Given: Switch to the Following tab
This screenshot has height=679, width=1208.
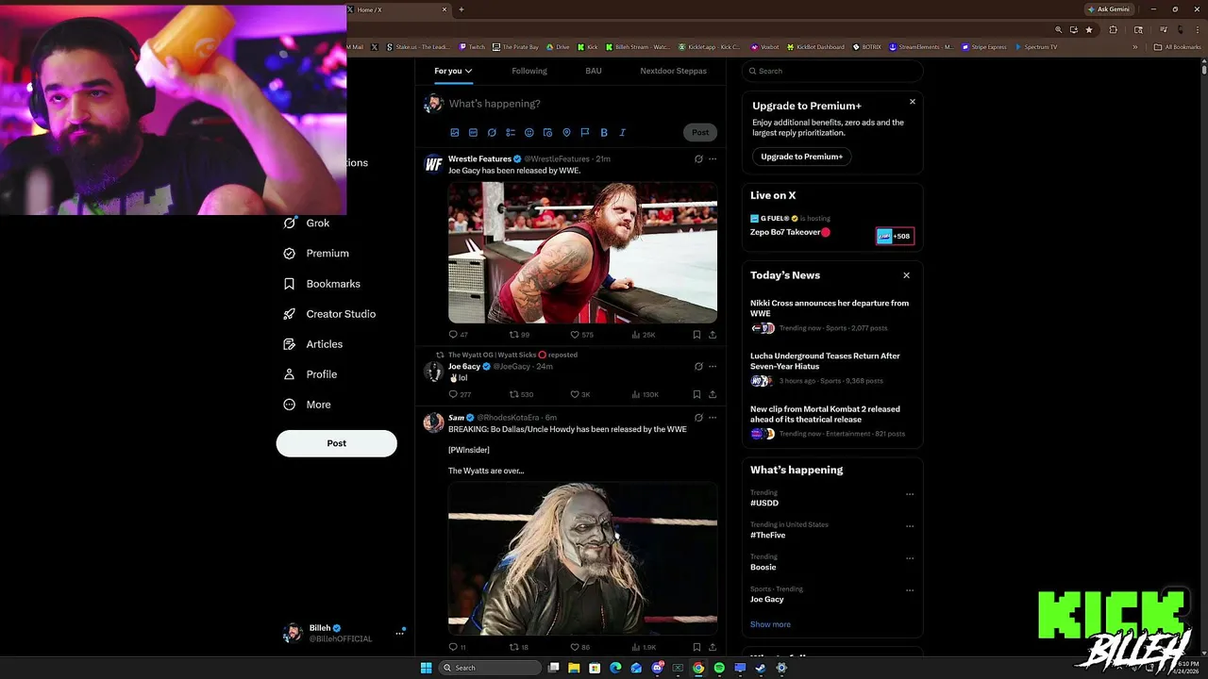Looking at the screenshot, I should (x=528, y=71).
